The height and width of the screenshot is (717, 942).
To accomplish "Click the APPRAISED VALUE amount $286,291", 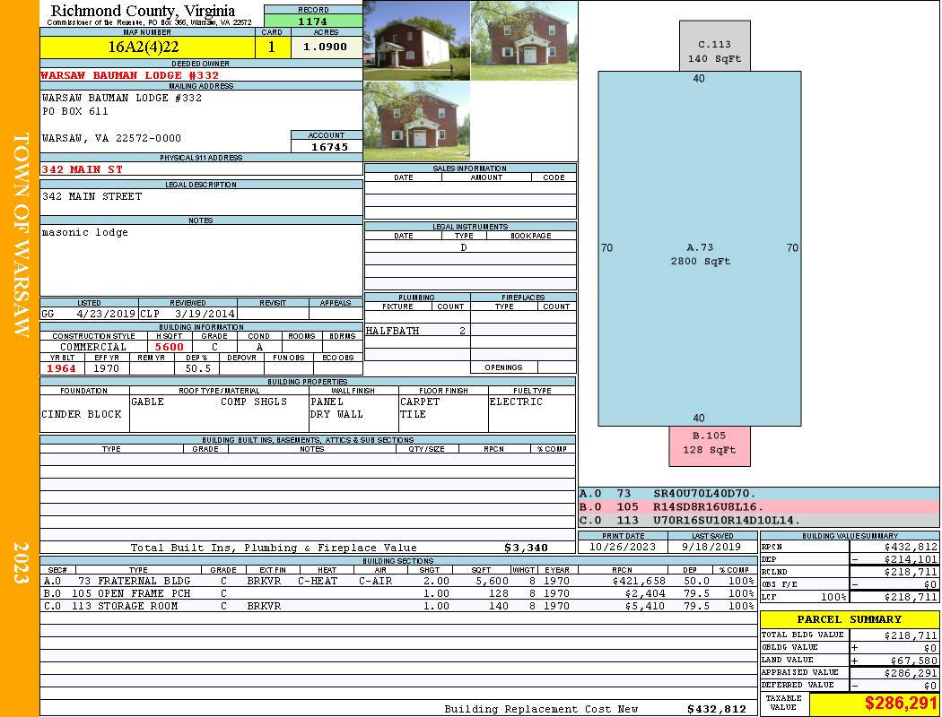I will coord(911,673).
